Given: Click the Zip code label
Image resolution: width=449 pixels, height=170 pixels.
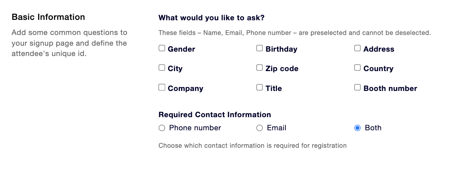Looking at the screenshot, I should point(282,69).
